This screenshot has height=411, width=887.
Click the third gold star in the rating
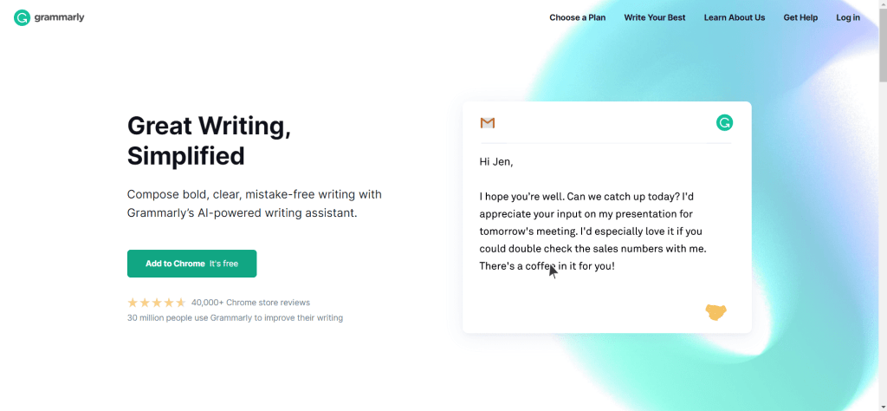pyautogui.click(x=157, y=303)
